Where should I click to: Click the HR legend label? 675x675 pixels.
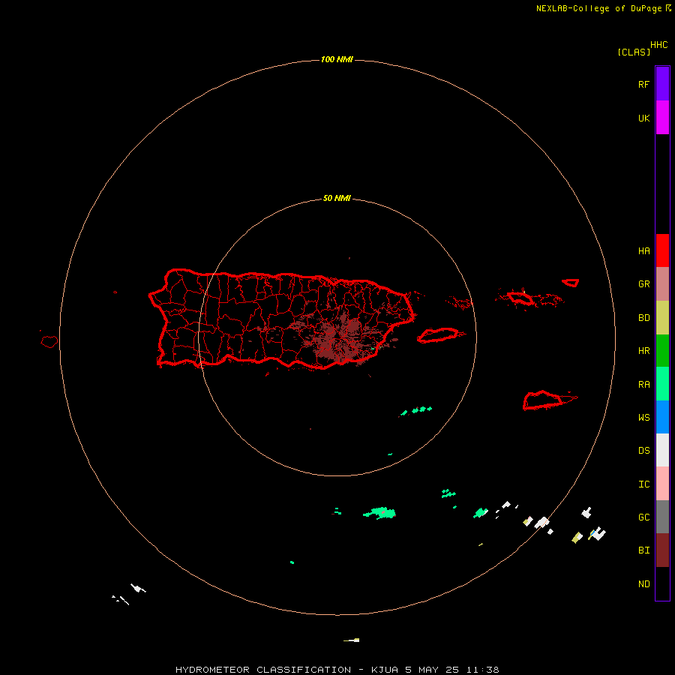(x=643, y=351)
